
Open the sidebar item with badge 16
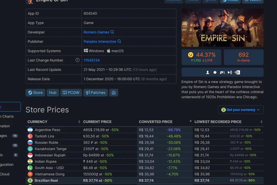pyautogui.click(x=9, y=136)
